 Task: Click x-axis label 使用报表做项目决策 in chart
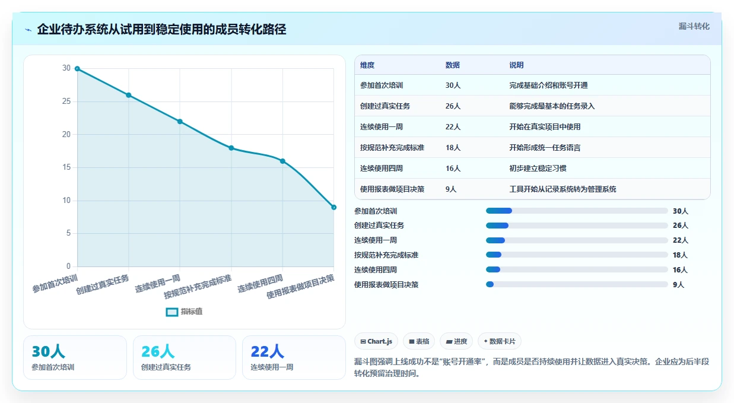[x=300, y=286]
